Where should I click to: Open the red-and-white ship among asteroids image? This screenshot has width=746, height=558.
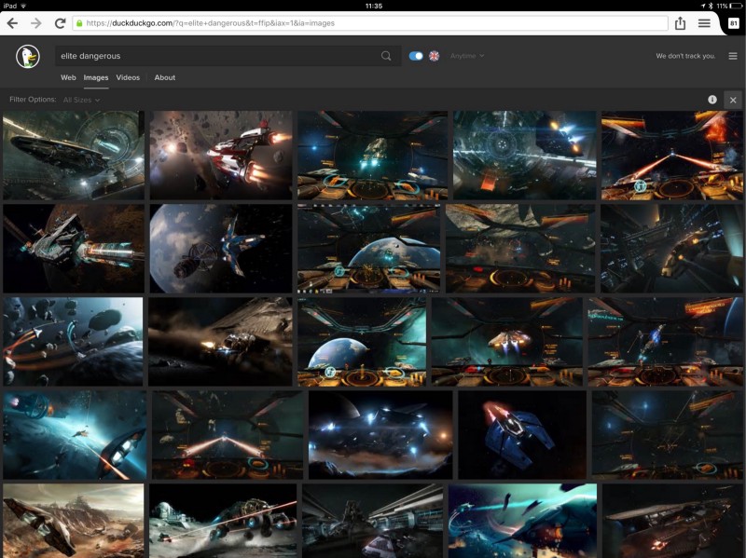(221, 155)
